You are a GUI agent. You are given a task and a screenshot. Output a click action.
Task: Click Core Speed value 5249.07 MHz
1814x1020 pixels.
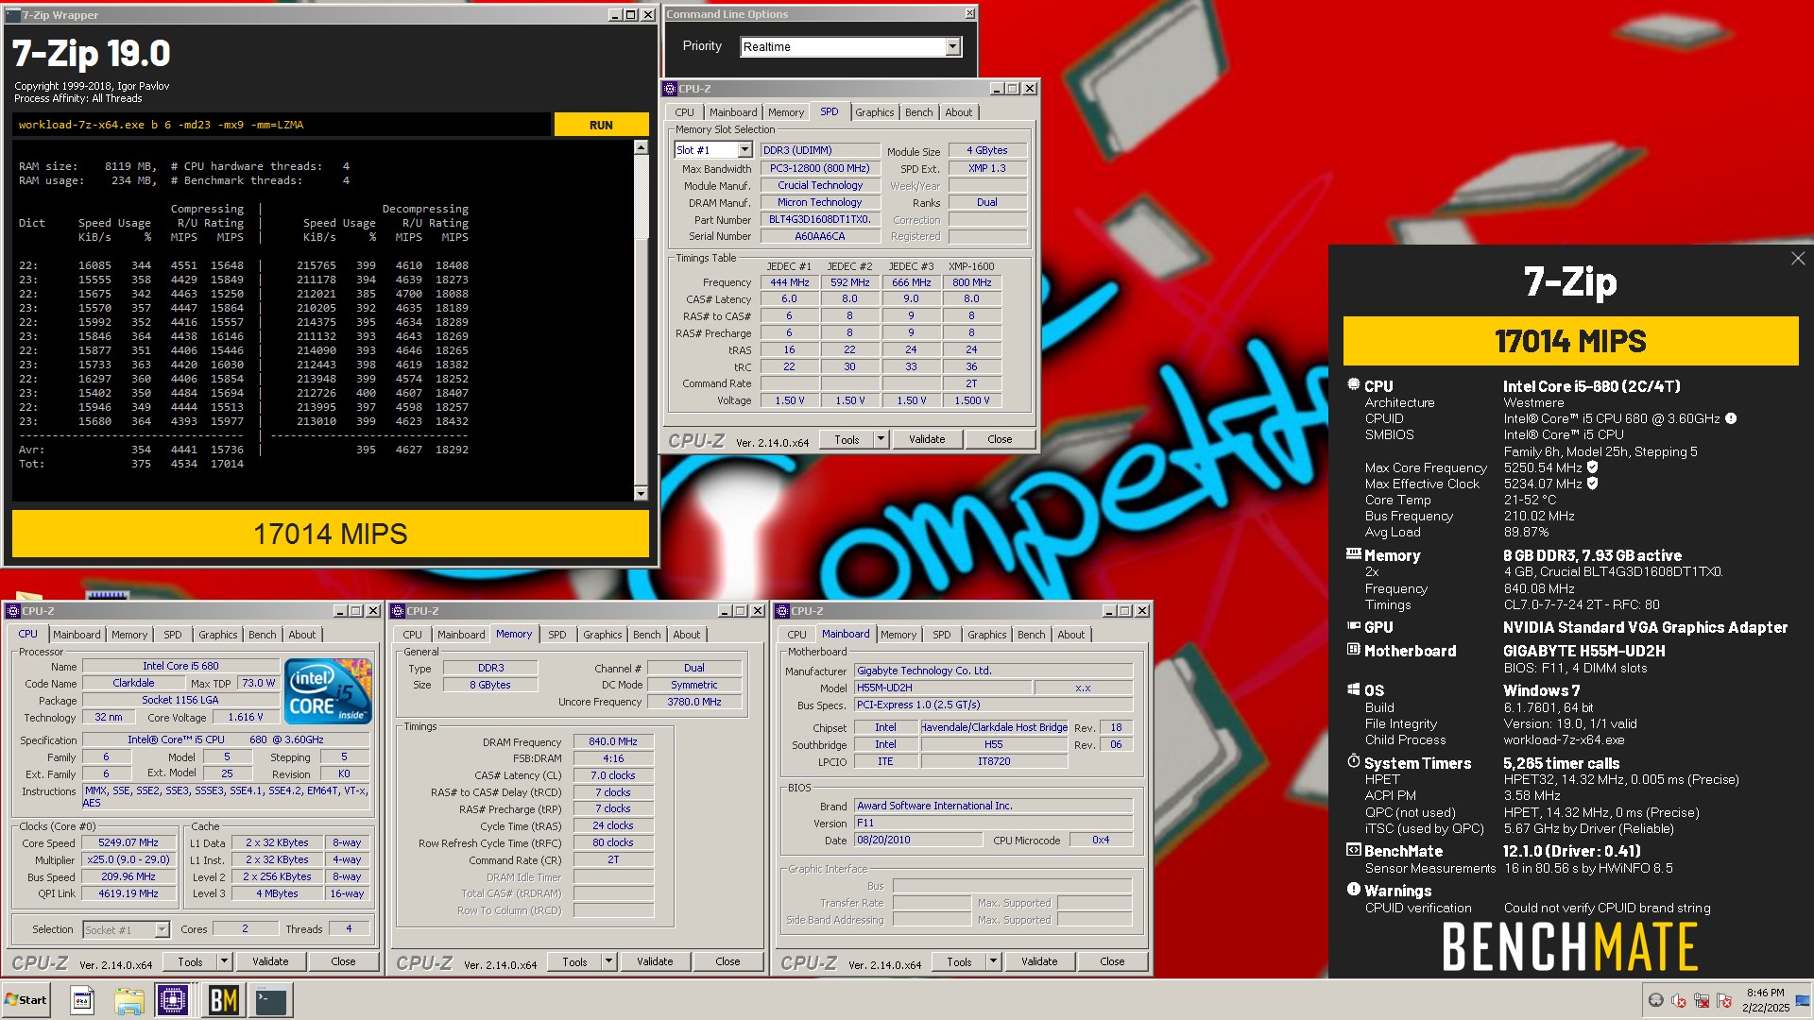128,843
